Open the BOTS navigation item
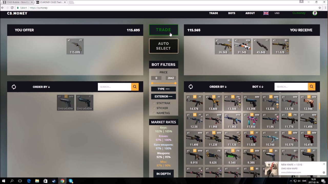The image size is (328, 184). pyautogui.click(x=232, y=13)
